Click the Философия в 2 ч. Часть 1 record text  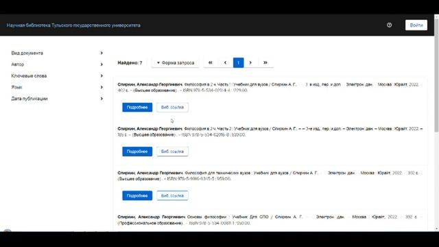(270, 87)
